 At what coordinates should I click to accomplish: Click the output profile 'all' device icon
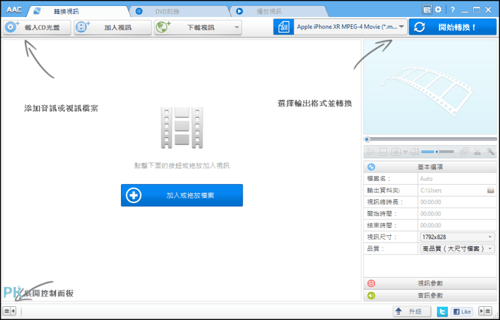point(284,27)
